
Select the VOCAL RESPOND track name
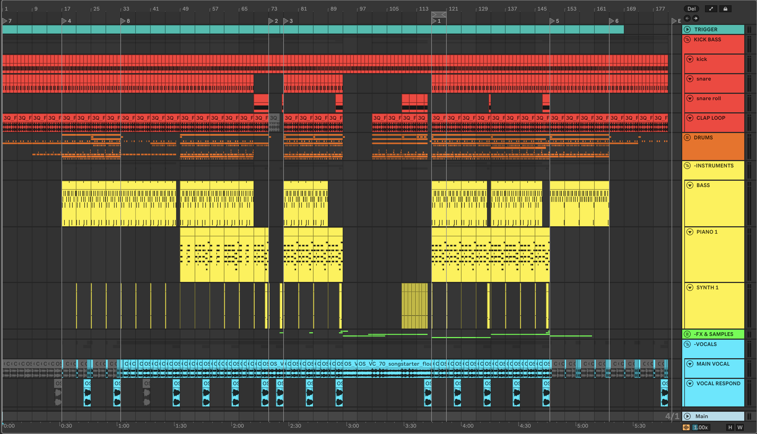tap(718, 383)
